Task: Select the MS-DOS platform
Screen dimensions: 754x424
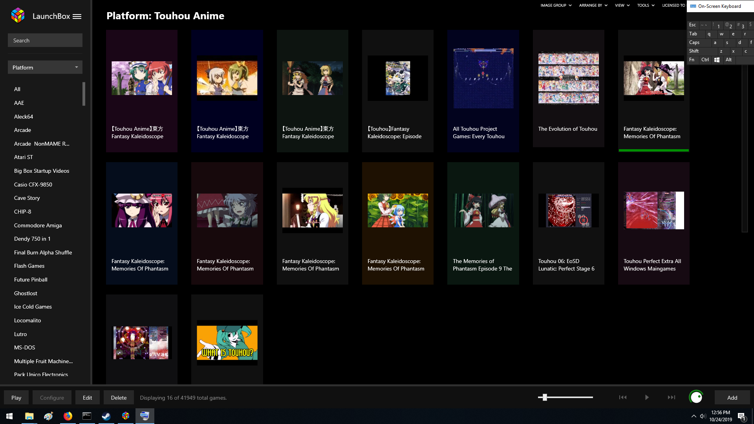Action: coord(24,348)
